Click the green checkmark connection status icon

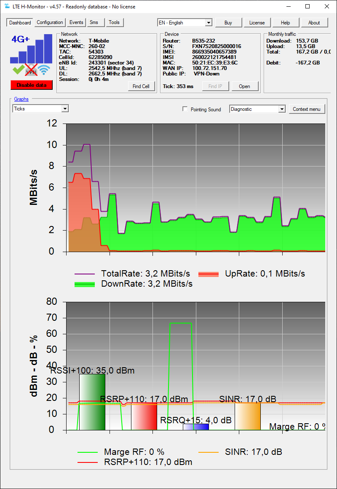[18, 70]
